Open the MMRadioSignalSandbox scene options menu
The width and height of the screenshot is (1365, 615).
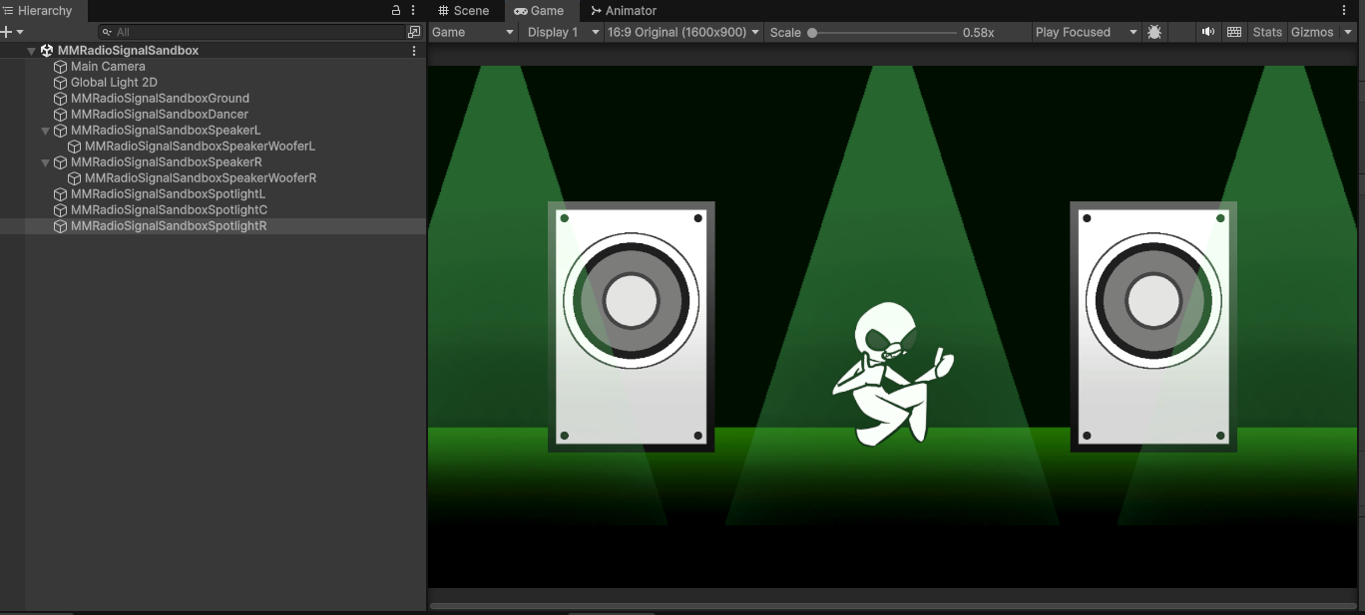414,50
